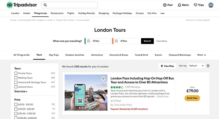Expand Show more tour types
This screenshot has width=219, height=119.
click(21, 91)
